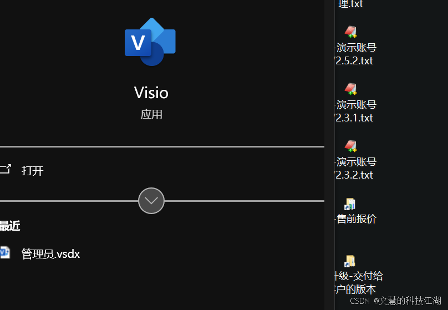Image resolution: width=448 pixels, height=310 pixels.
Task: Click the 售前报价 shortcut name label
Action: (x=356, y=219)
